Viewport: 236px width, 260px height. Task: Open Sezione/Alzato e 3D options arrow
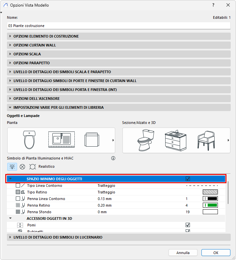pos(228,140)
